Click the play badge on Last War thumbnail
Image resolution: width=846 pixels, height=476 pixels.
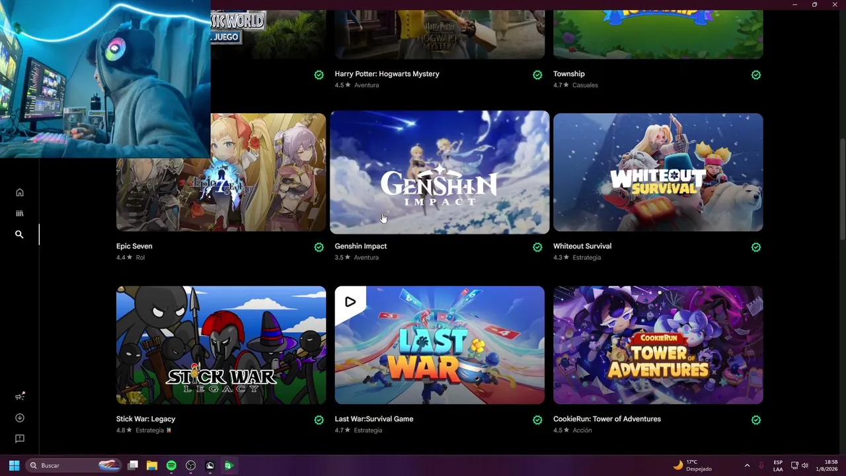click(x=350, y=302)
